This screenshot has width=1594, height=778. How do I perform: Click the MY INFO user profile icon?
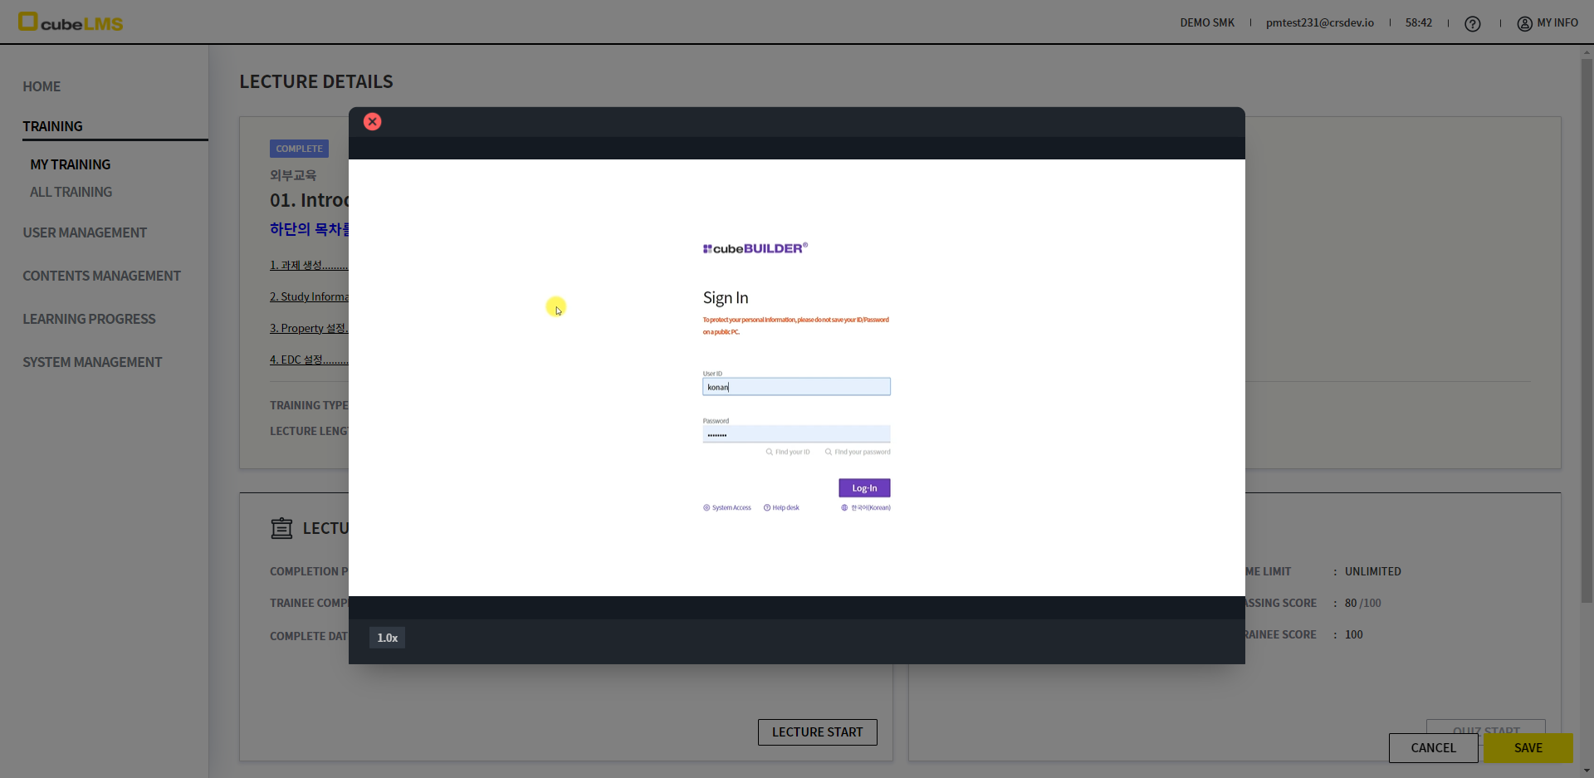click(1524, 24)
